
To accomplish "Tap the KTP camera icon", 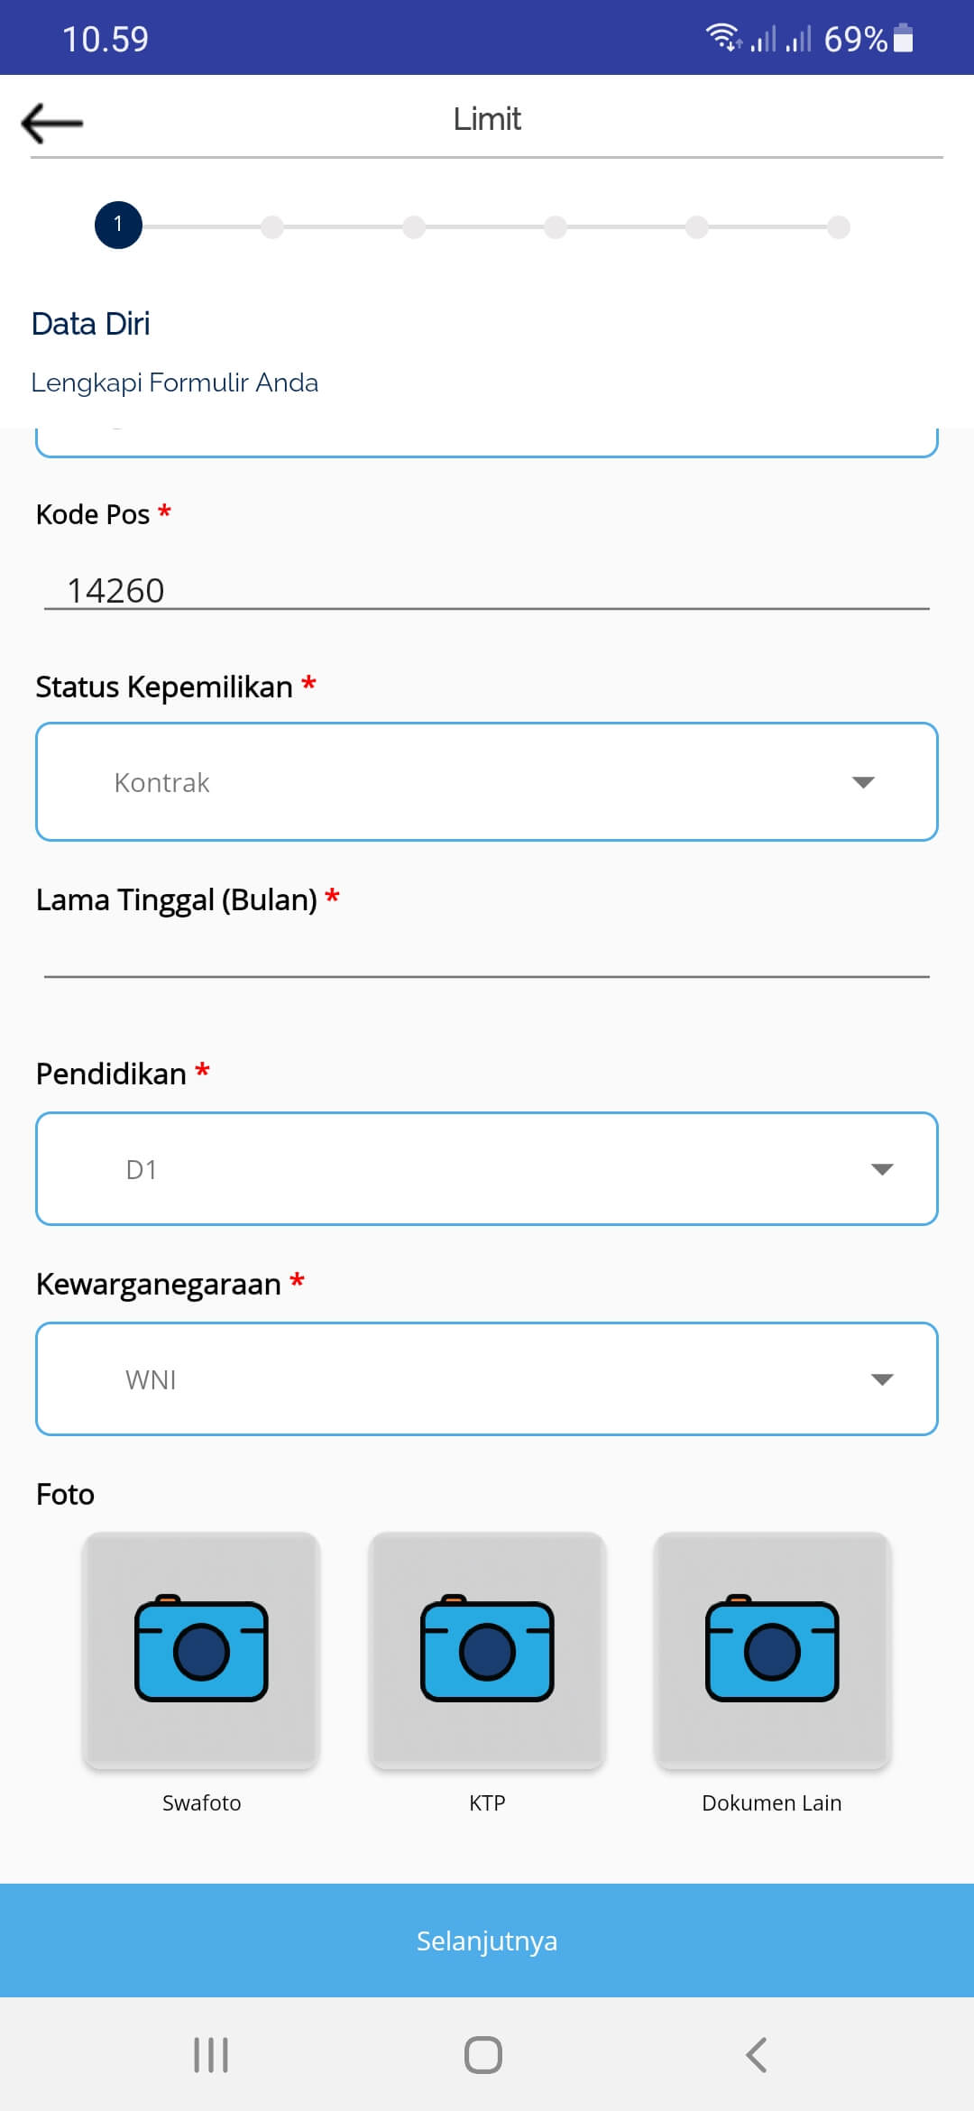I will [x=487, y=1650].
